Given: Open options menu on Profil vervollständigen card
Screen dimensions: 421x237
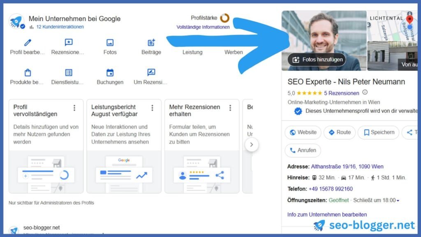Looking at the screenshot, I should (74, 108).
